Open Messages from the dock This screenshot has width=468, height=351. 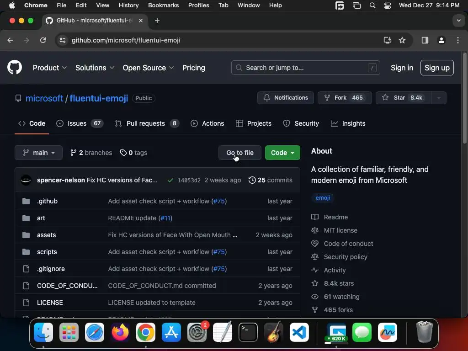coord(362,332)
